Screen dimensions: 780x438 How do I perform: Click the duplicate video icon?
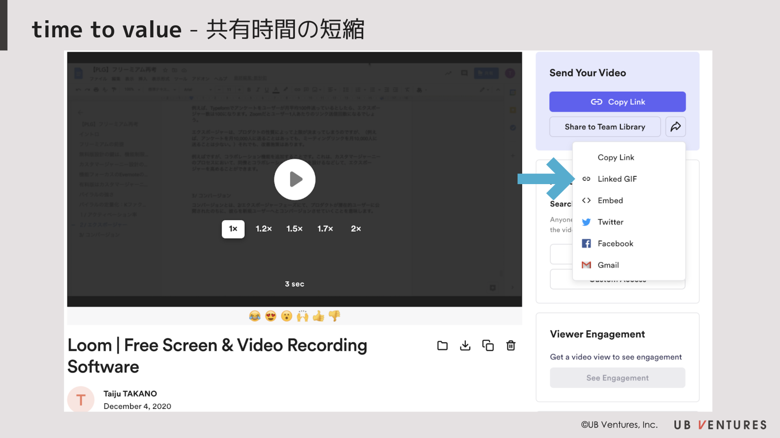(x=488, y=346)
